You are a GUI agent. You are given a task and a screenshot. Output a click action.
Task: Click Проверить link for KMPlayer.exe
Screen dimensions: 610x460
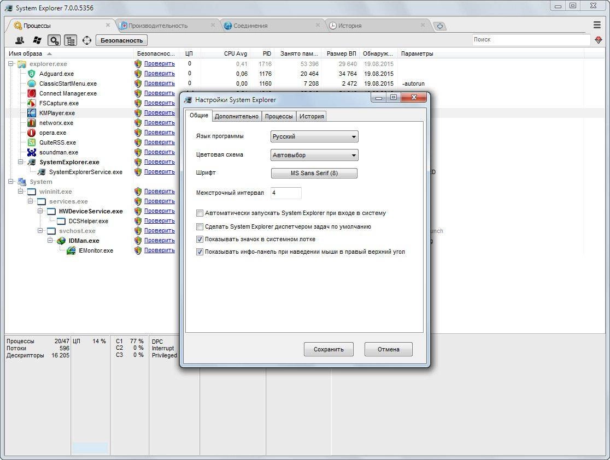[160, 112]
